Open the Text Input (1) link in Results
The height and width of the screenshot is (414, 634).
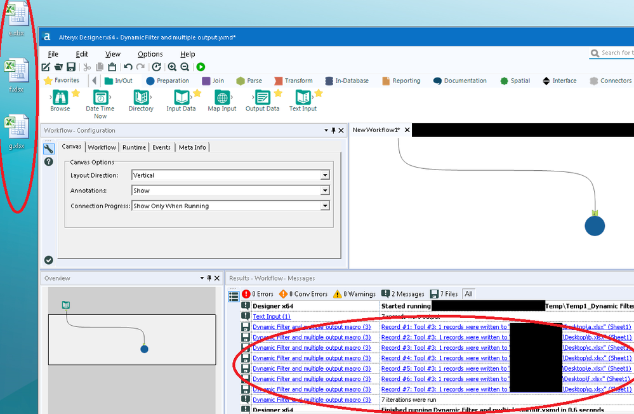[x=272, y=316]
